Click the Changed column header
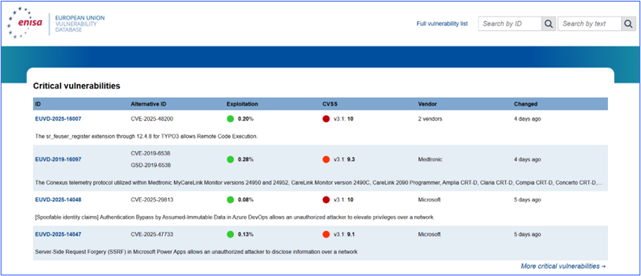Viewport: 641px width, 276px height. click(525, 104)
